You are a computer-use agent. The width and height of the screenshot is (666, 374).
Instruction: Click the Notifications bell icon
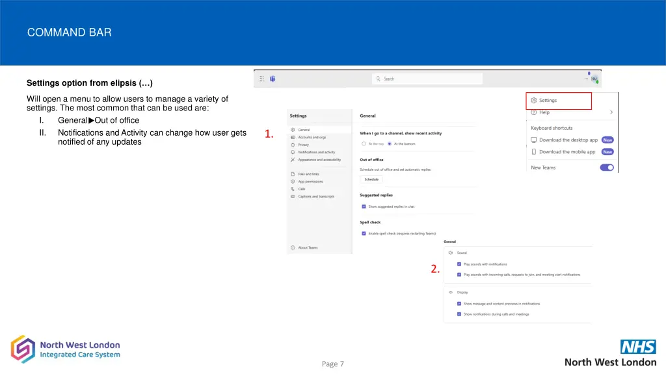(x=293, y=152)
